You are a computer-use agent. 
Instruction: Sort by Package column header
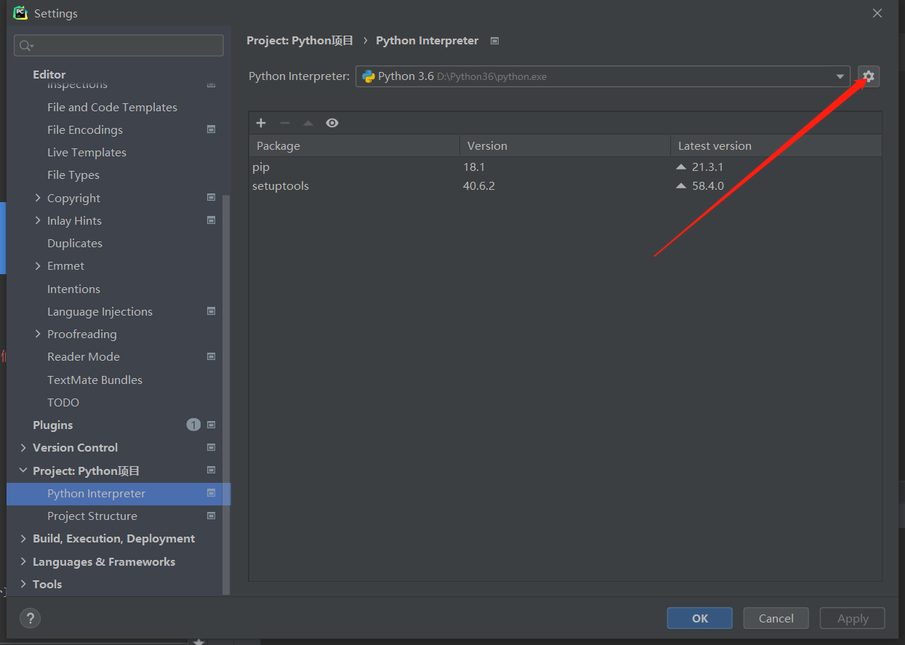(355, 145)
